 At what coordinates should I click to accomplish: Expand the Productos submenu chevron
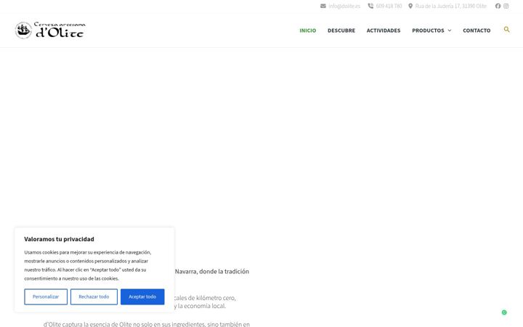coord(450,31)
